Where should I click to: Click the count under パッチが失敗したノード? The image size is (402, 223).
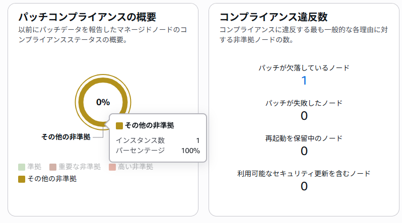[x=304, y=116]
